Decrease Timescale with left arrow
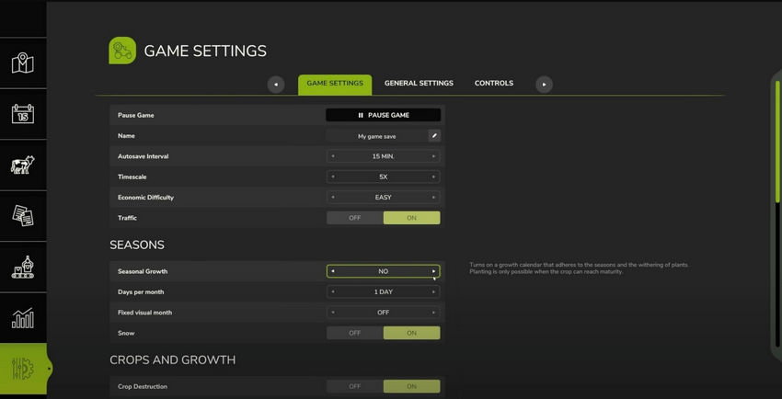782x399 pixels. (333, 177)
